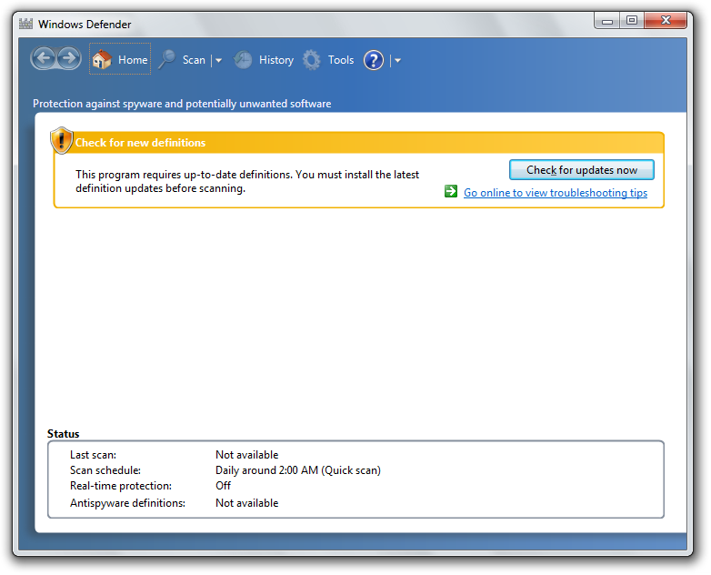Click 'Not available' beside Antispyware definitions
The height and width of the screenshot is (575, 711).
pos(246,503)
